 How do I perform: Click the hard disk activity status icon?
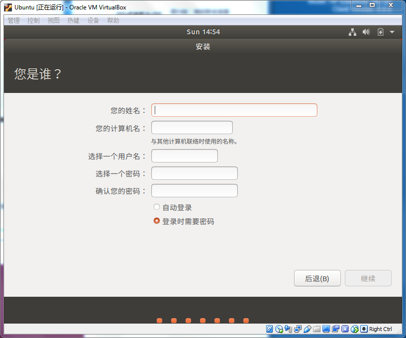coord(269,329)
